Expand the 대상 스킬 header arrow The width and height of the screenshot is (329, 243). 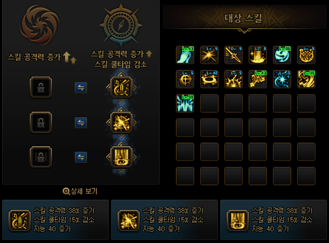click(x=244, y=31)
